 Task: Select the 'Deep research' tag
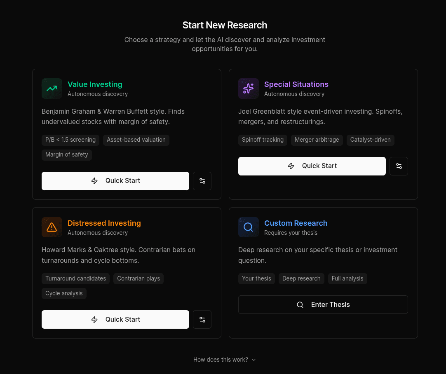(x=301, y=279)
